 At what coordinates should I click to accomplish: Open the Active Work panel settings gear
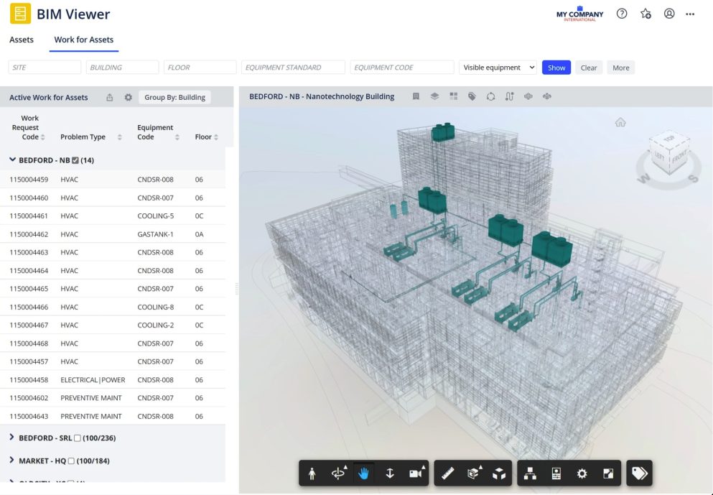(129, 98)
